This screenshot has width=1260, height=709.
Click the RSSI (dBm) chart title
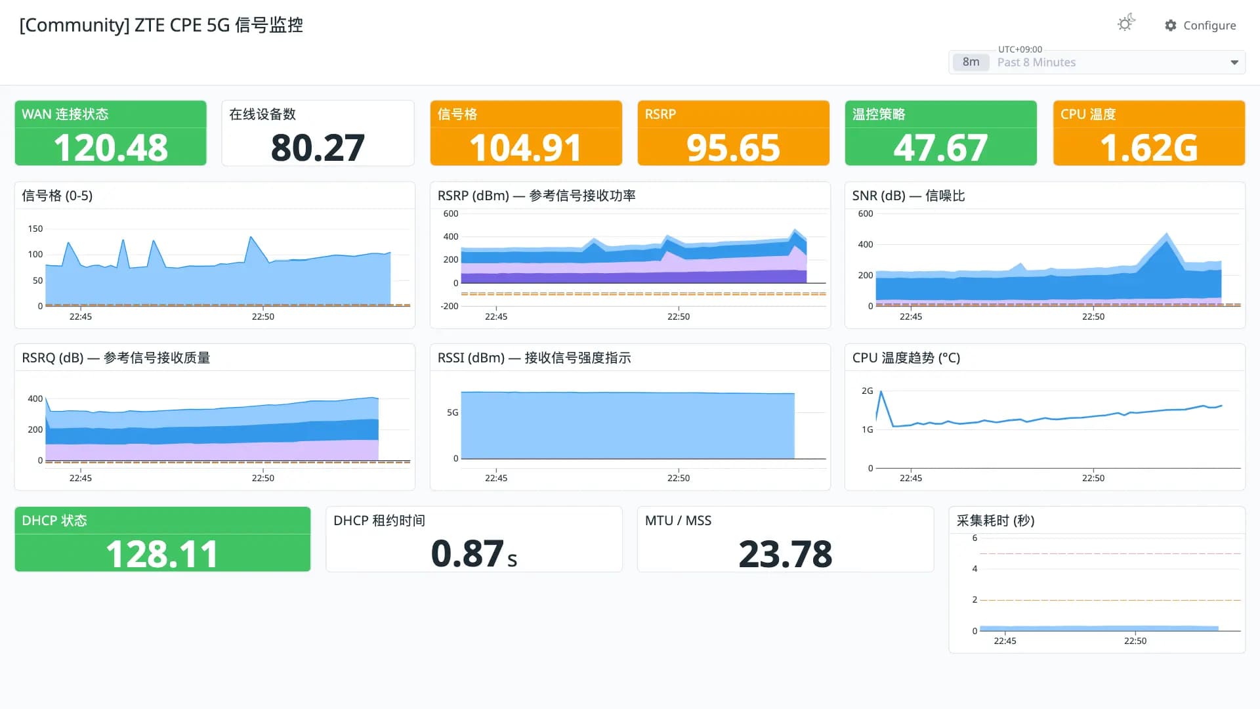(534, 358)
